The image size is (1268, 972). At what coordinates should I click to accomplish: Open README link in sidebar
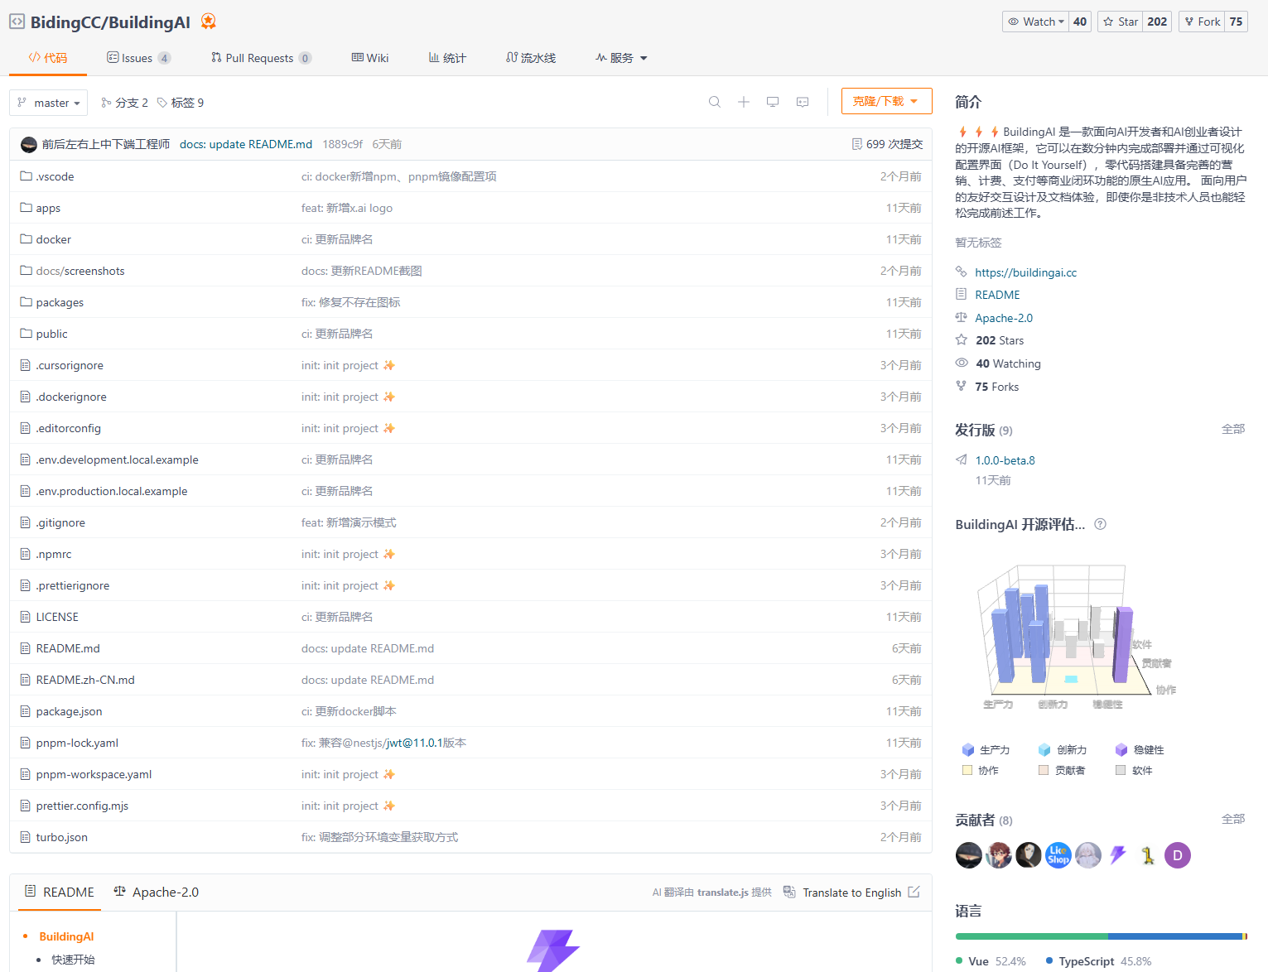click(x=997, y=295)
